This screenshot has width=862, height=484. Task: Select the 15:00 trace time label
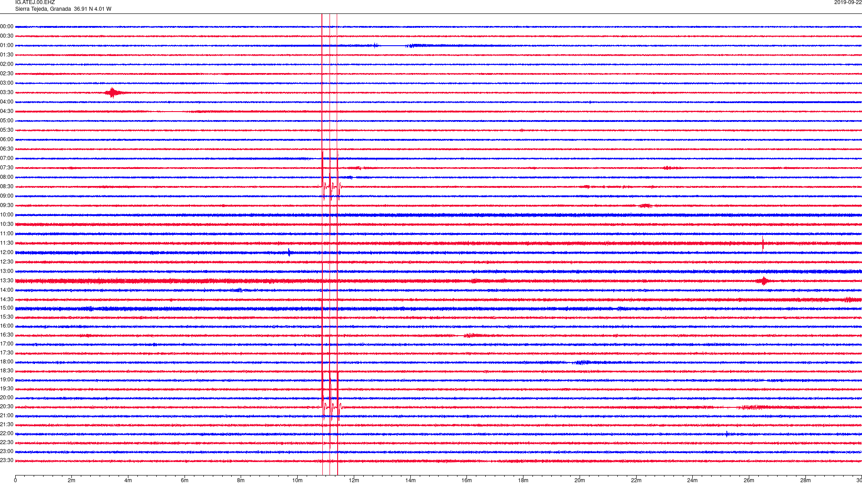(7, 308)
